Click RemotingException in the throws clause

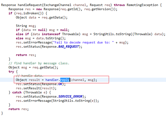(142, 5)
